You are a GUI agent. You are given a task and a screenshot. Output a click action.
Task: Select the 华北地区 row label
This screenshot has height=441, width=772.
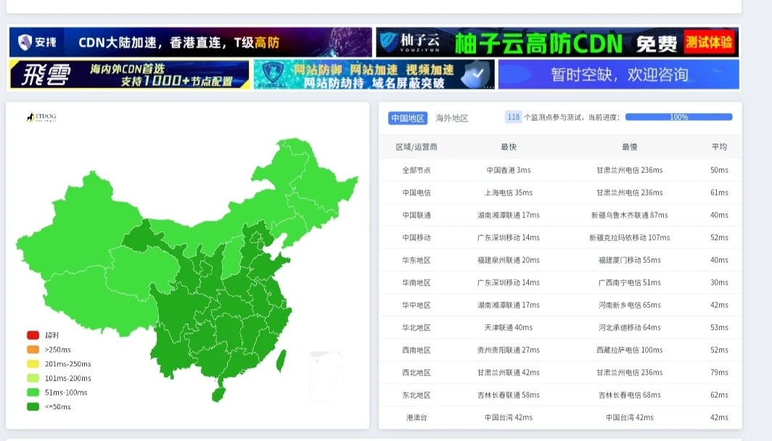point(416,327)
